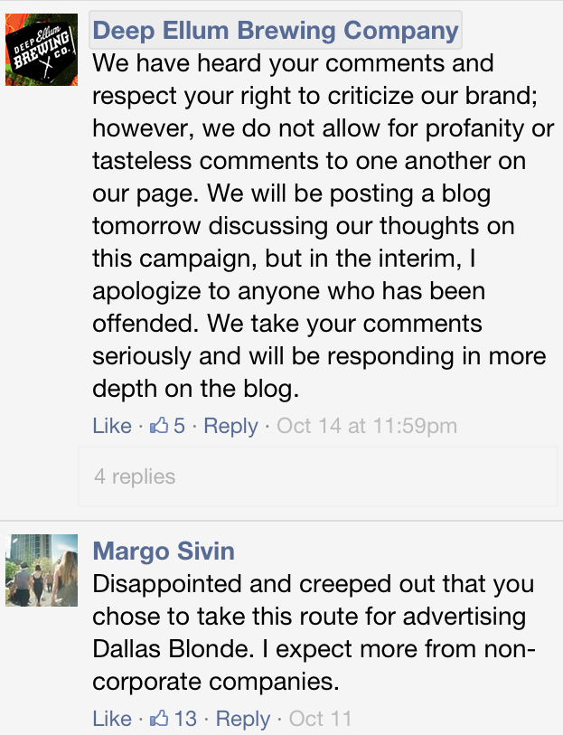Open the Oct 11 comment timestamp
The height and width of the screenshot is (735, 563).
[320, 718]
